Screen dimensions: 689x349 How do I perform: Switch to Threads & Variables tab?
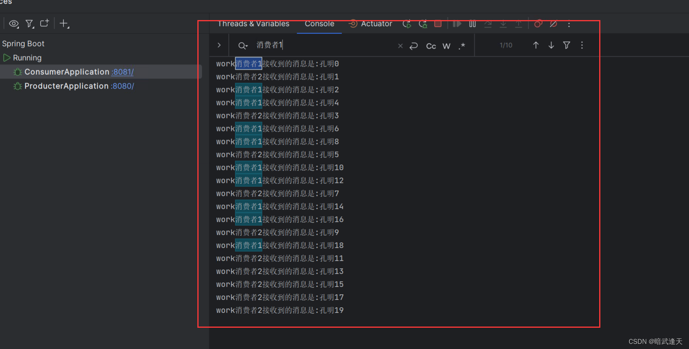point(253,24)
